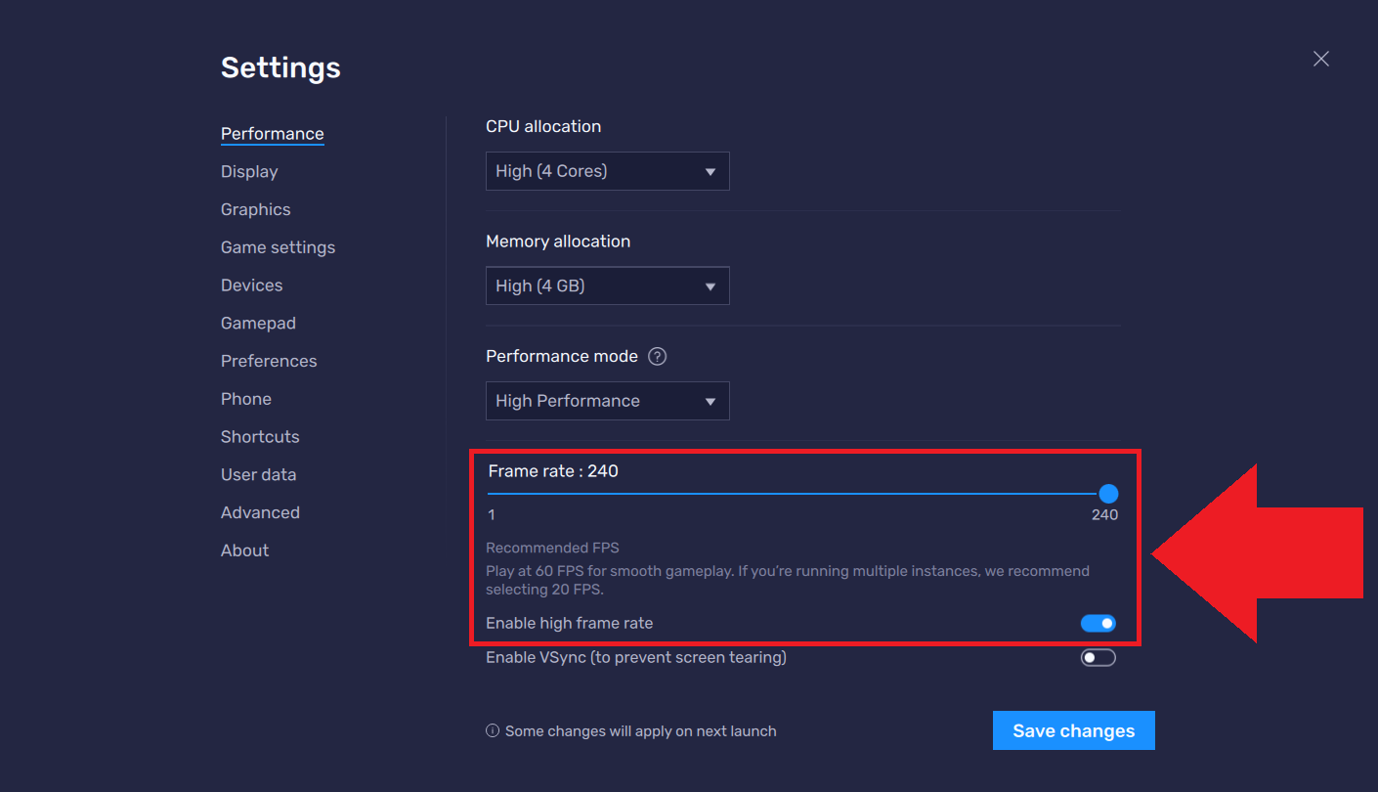Select the Game settings section
Viewport: 1378px width, 792px height.
pos(279,247)
